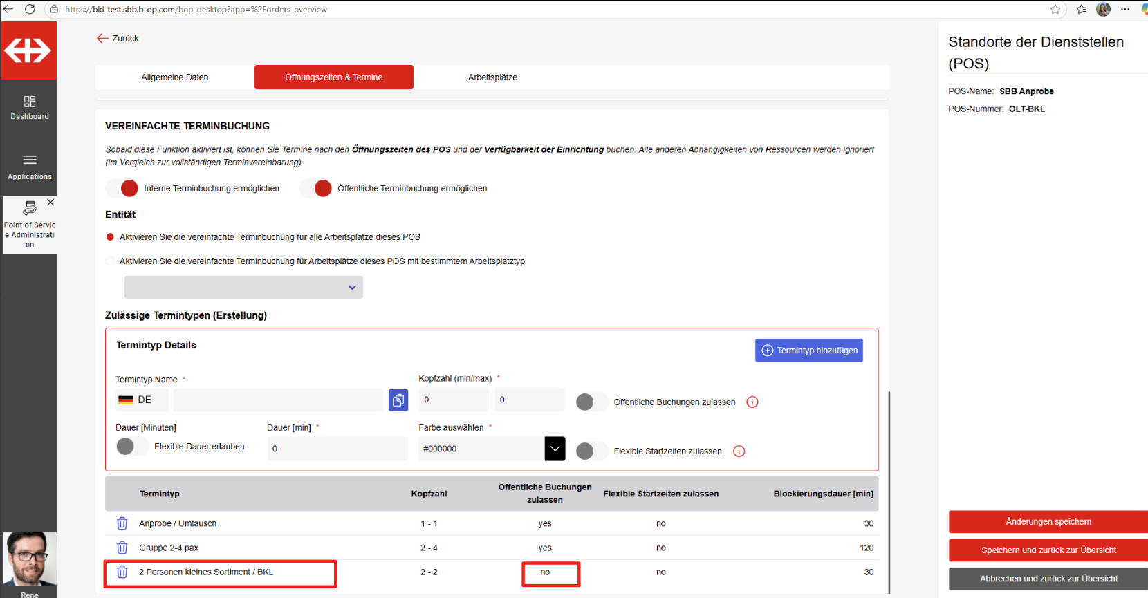
Task: Click the SBB logo in sidebar
Action: 28,50
